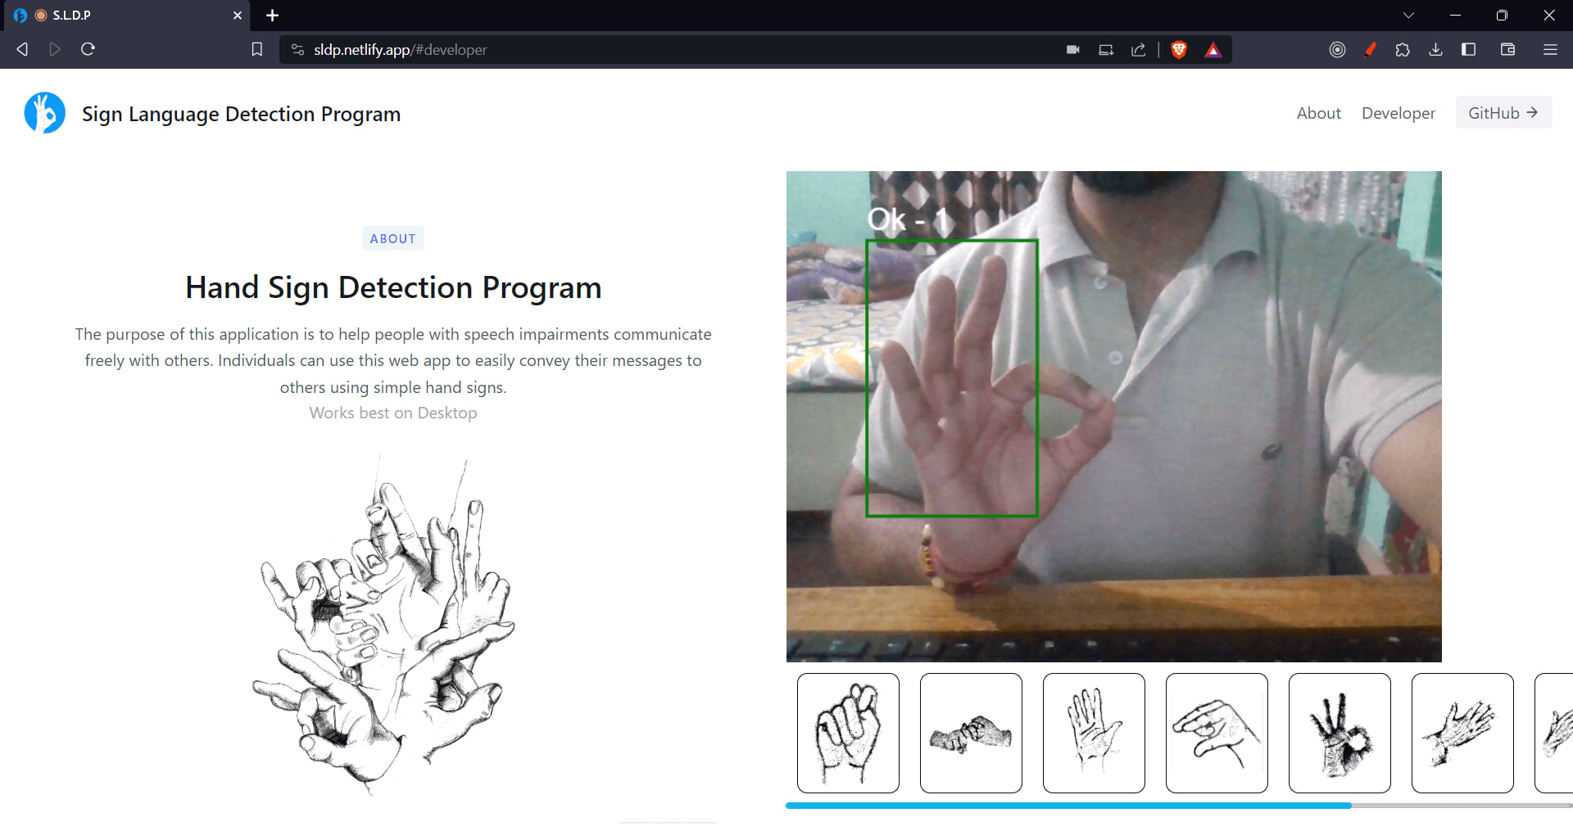Open Brave Rewards triangle icon
1573x831 pixels.
click(x=1213, y=50)
